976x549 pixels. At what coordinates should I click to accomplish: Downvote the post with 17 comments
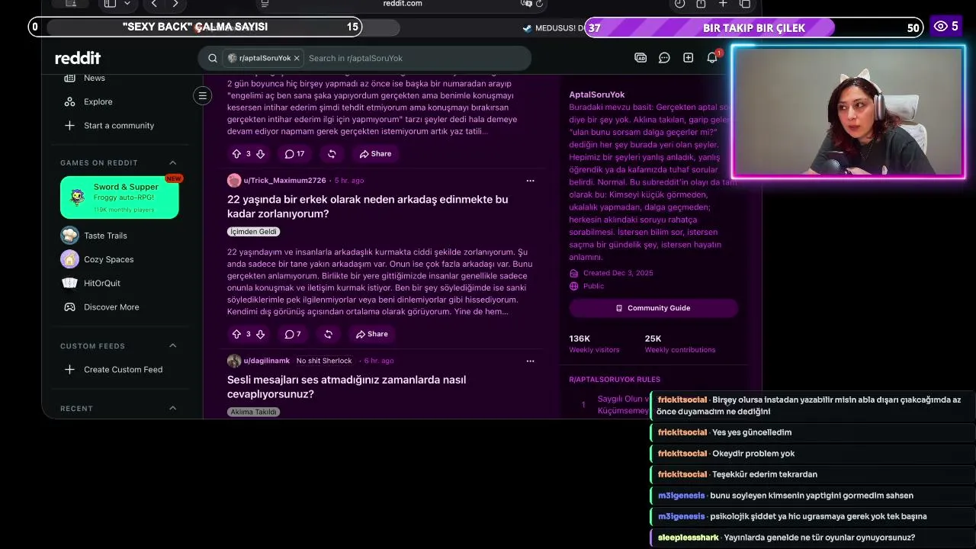[x=260, y=154]
